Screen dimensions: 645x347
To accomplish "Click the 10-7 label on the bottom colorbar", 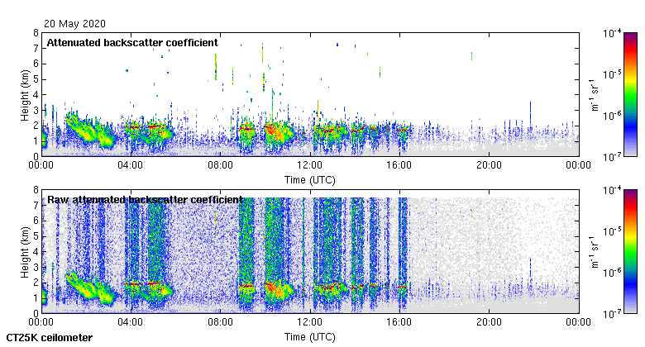I will pos(612,314).
